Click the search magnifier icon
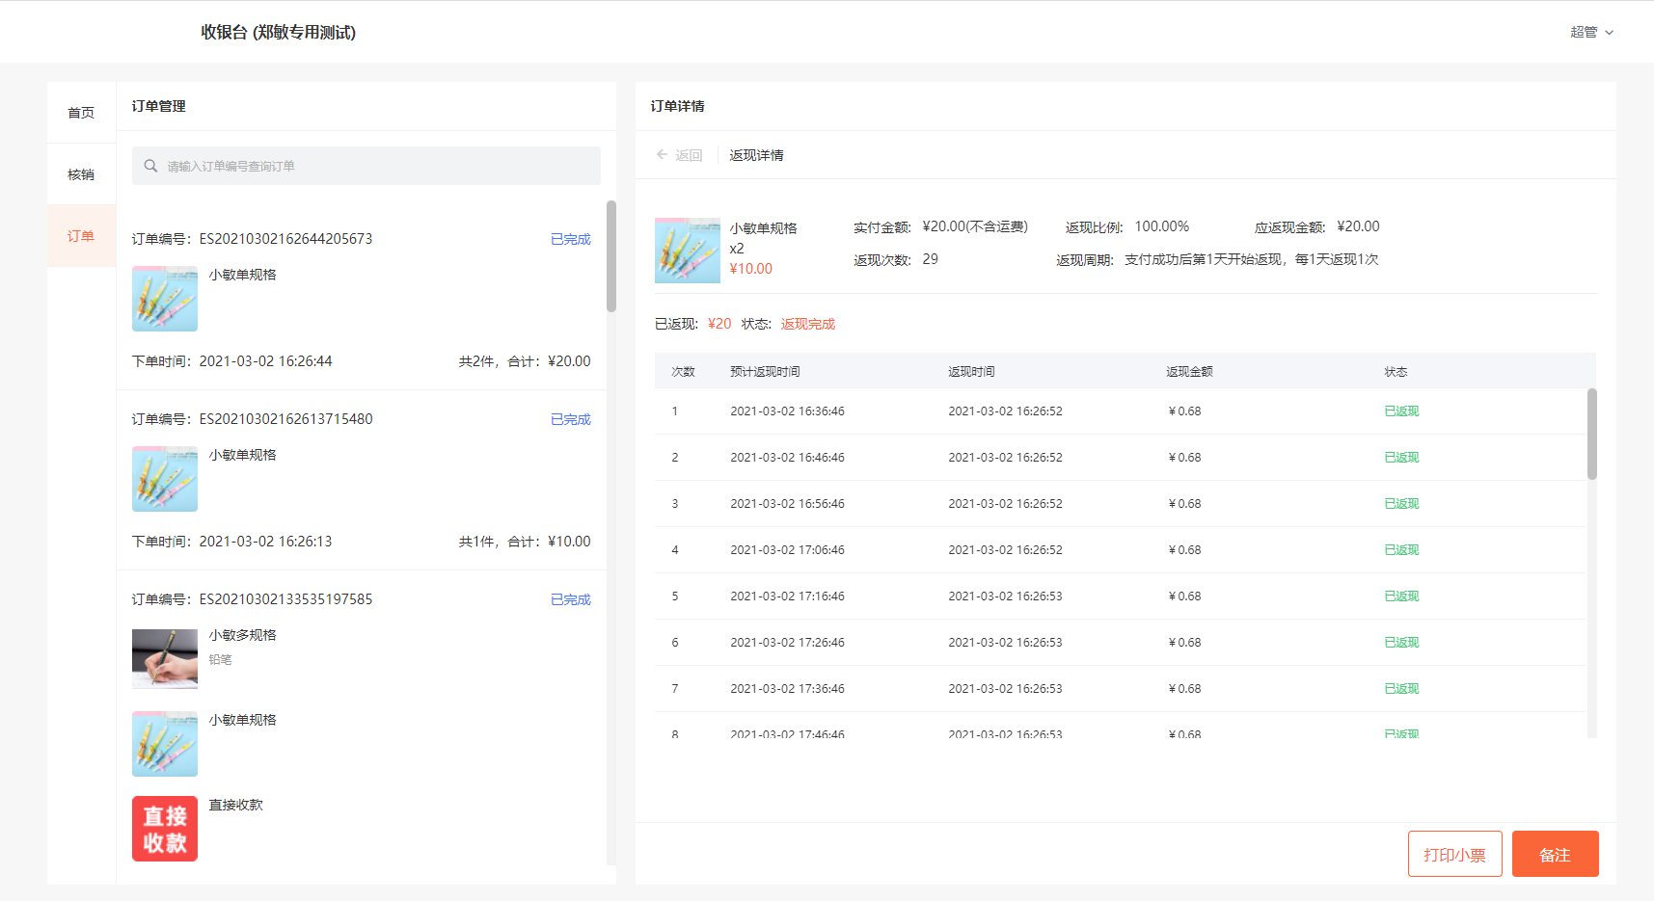The height and width of the screenshot is (901, 1654). click(x=150, y=166)
